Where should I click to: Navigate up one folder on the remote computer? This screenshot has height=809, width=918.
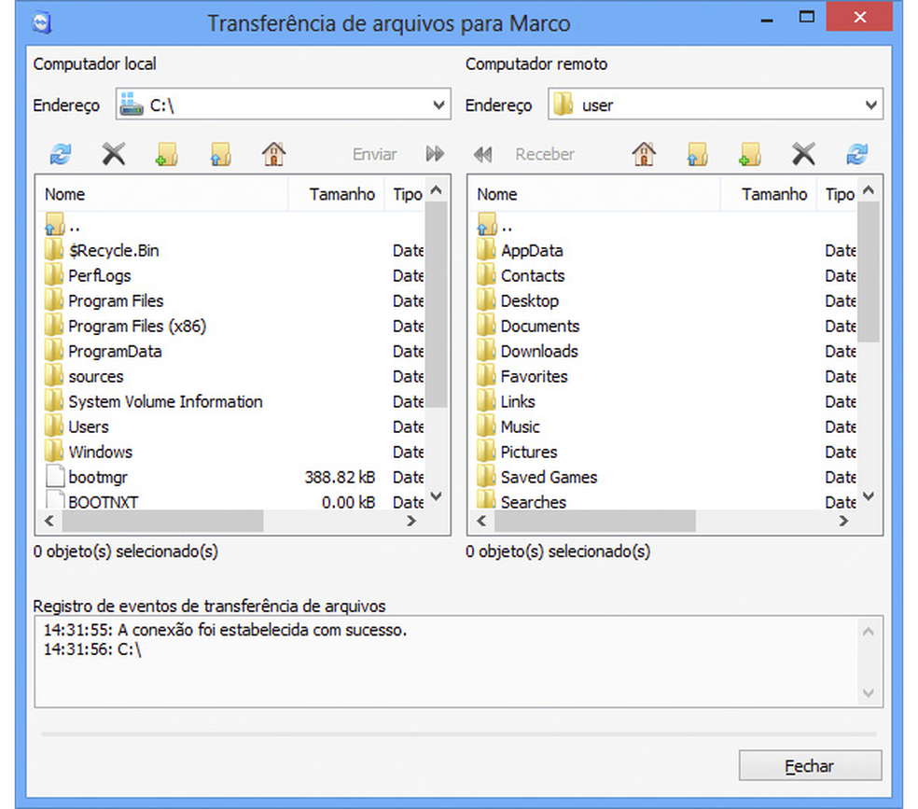(698, 154)
